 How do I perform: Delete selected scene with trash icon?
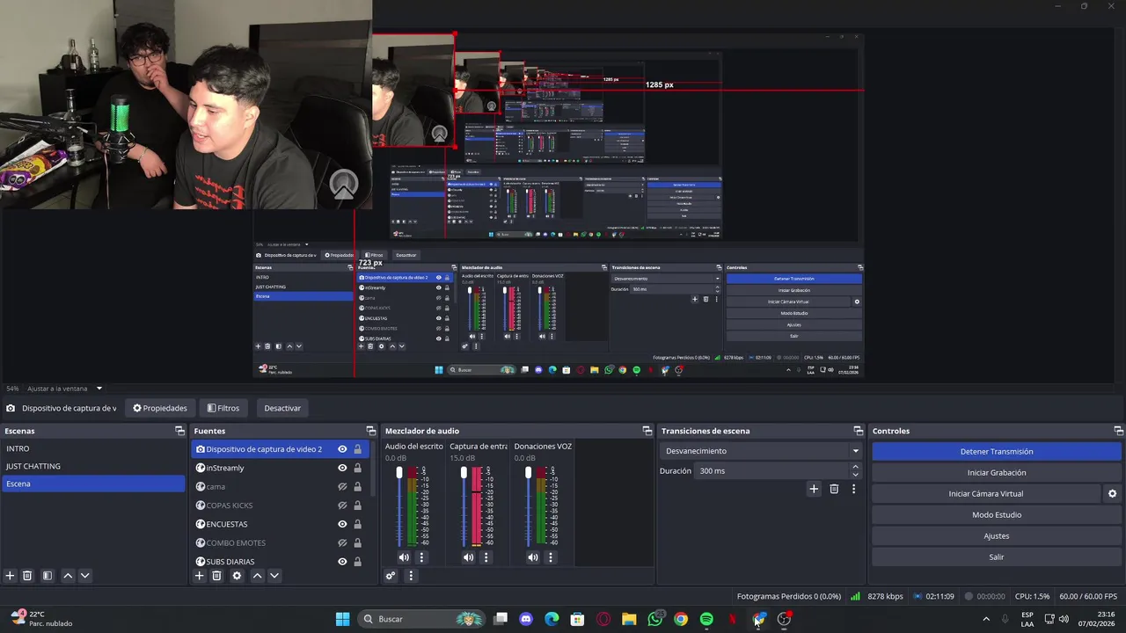(27, 576)
